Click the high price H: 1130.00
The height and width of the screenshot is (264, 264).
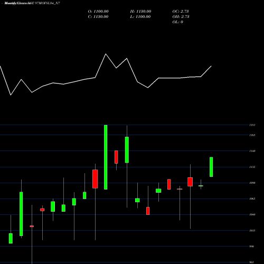(140, 12)
